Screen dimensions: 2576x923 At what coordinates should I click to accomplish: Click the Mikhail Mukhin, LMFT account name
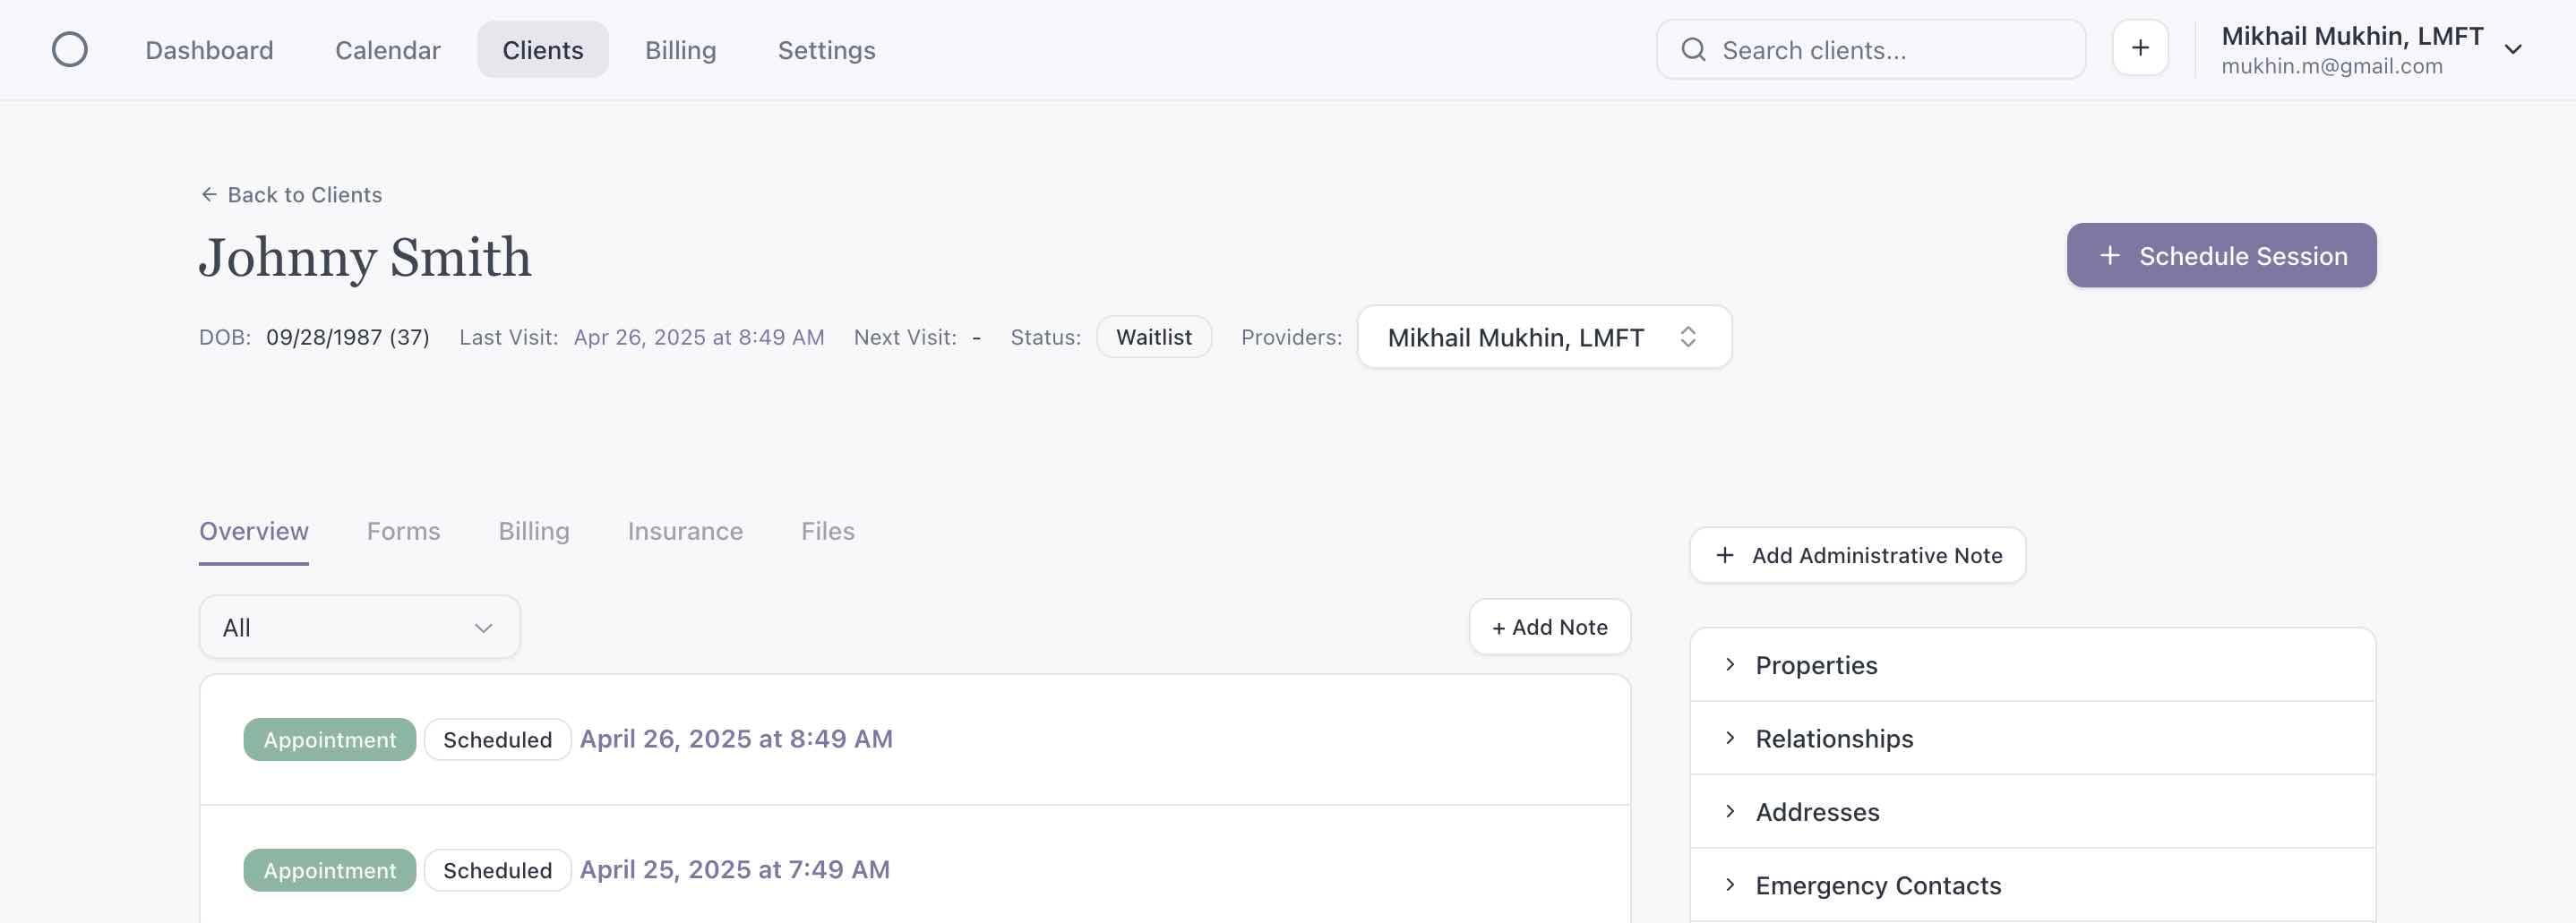(2352, 36)
